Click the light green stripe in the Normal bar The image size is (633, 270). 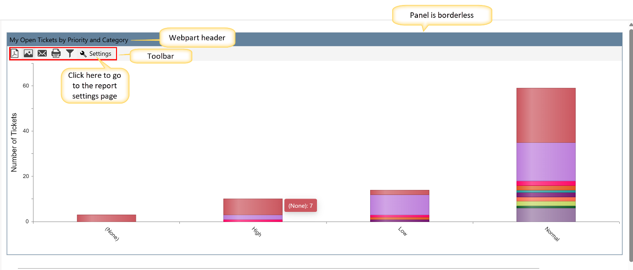[x=546, y=203]
